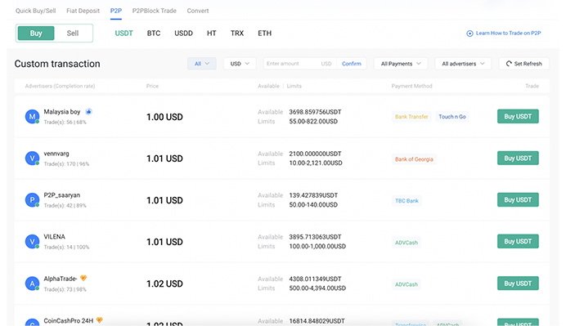Click the Bank Transfer payment tag
The height and width of the screenshot is (326, 566).
click(411, 117)
